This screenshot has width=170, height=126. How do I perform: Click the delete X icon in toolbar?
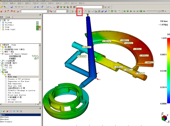(27, 7)
